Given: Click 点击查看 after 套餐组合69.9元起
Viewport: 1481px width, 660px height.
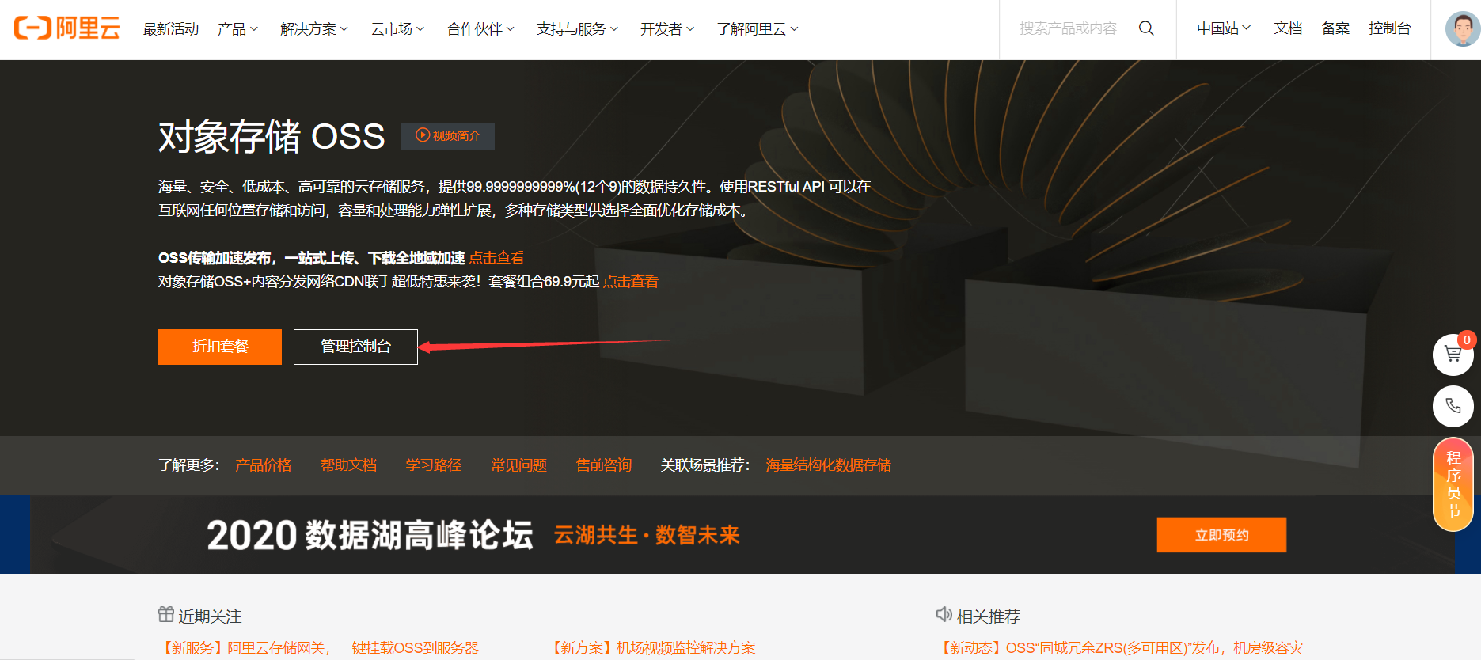Looking at the screenshot, I should pos(631,282).
